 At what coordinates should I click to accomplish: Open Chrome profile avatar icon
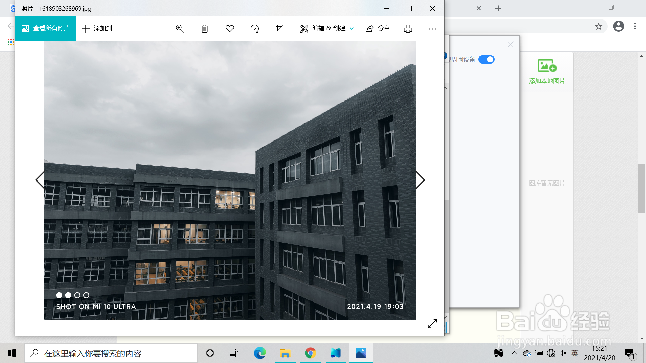(619, 26)
